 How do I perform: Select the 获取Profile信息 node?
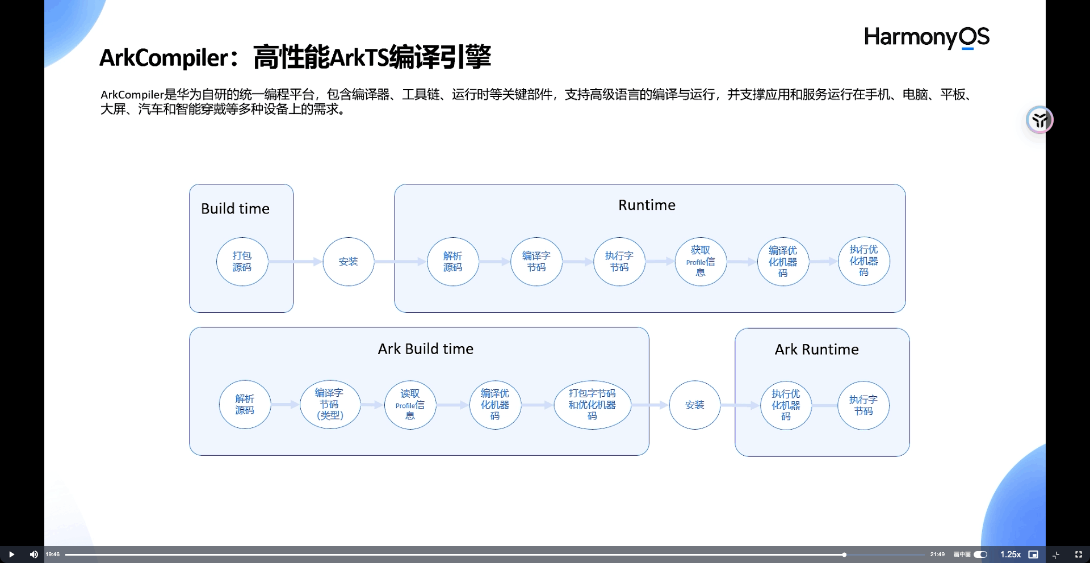pyautogui.click(x=701, y=262)
